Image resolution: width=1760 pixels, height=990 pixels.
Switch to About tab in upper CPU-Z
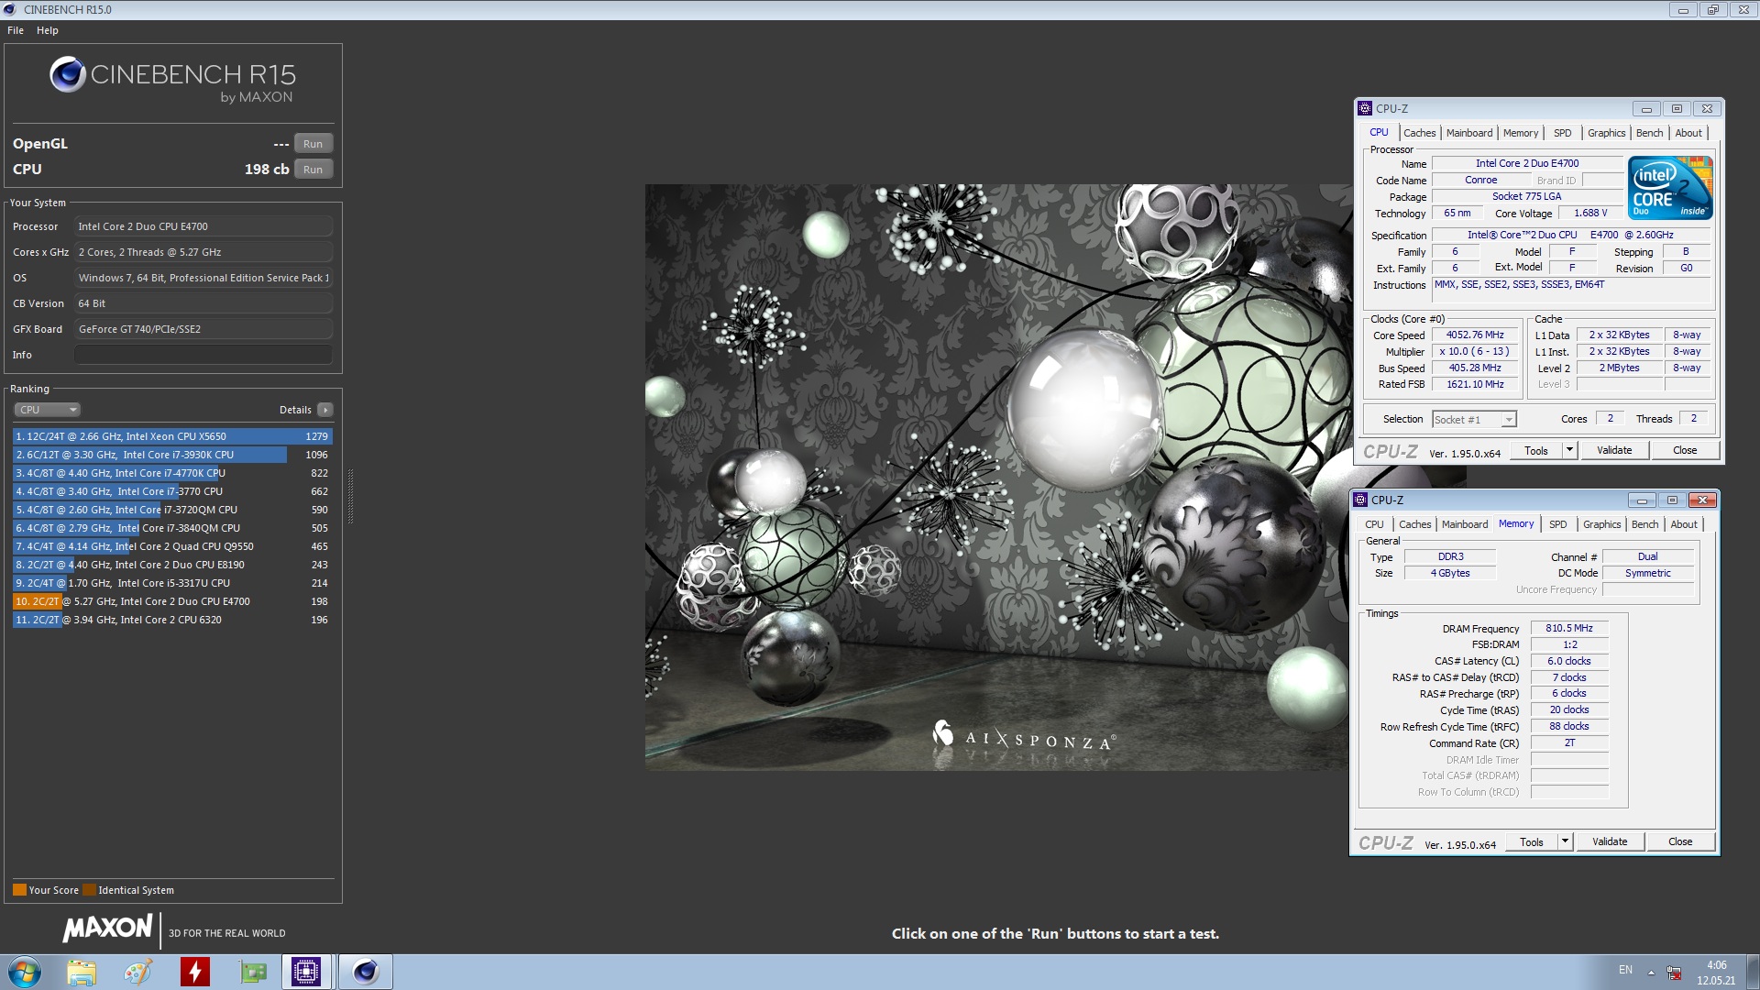coord(1688,133)
